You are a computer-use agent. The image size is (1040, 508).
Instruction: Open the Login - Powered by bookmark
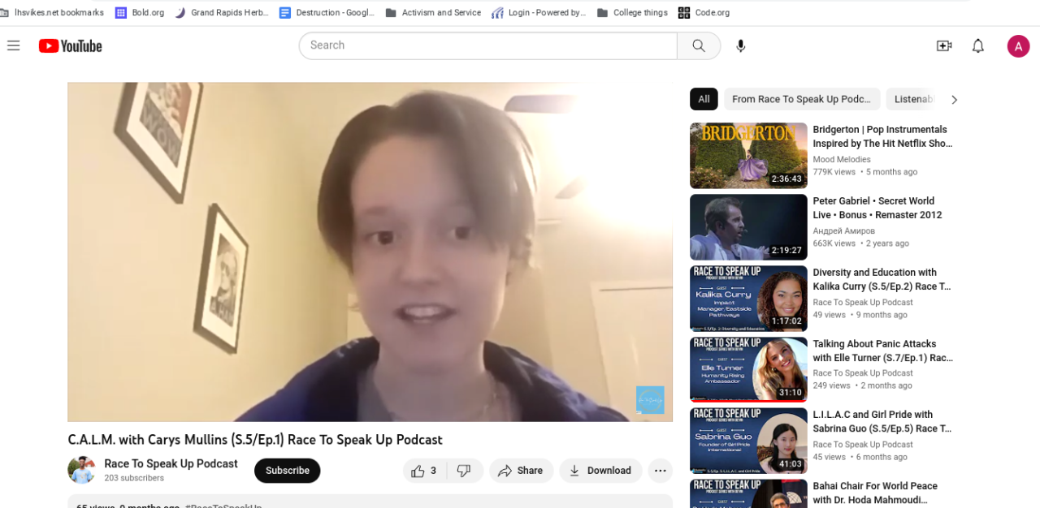pyautogui.click(x=538, y=12)
